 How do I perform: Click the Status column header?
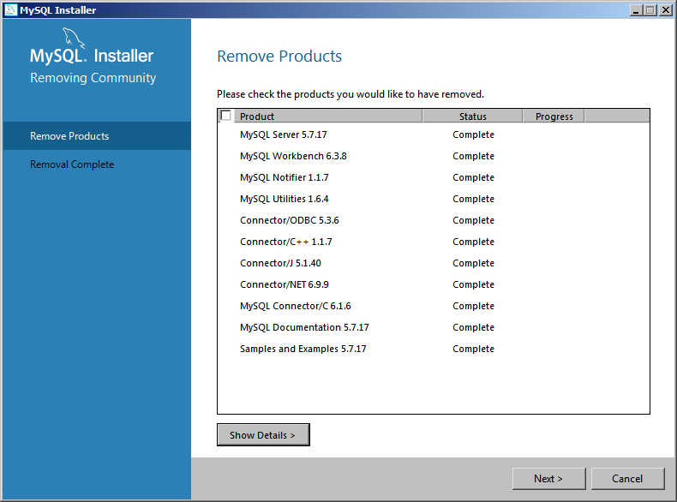(x=473, y=117)
